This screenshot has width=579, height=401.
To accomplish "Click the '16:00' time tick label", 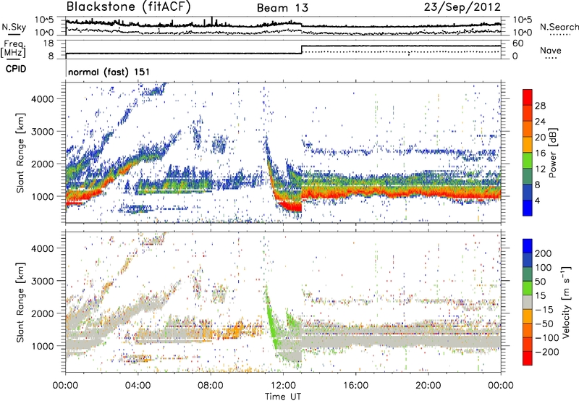I will click(355, 386).
